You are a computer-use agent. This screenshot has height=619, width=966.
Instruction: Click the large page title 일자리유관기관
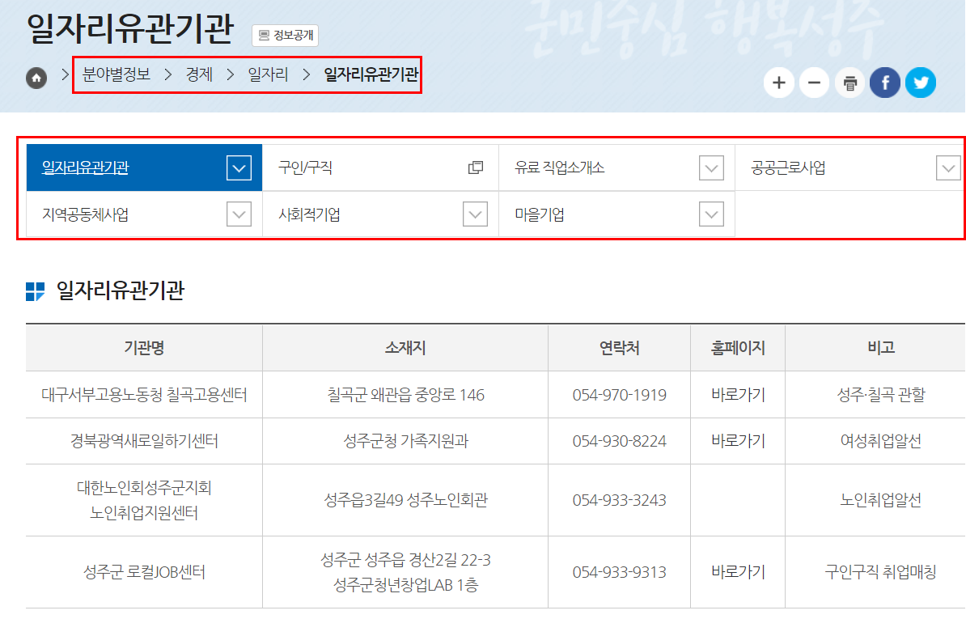pos(130,28)
